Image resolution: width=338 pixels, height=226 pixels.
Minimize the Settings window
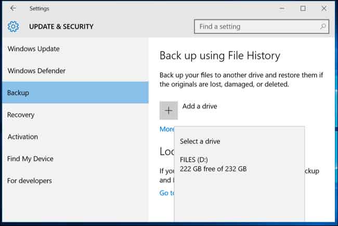point(282,8)
